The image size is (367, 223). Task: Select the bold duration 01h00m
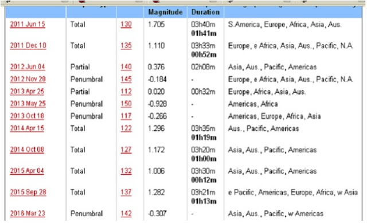(204, 159)
